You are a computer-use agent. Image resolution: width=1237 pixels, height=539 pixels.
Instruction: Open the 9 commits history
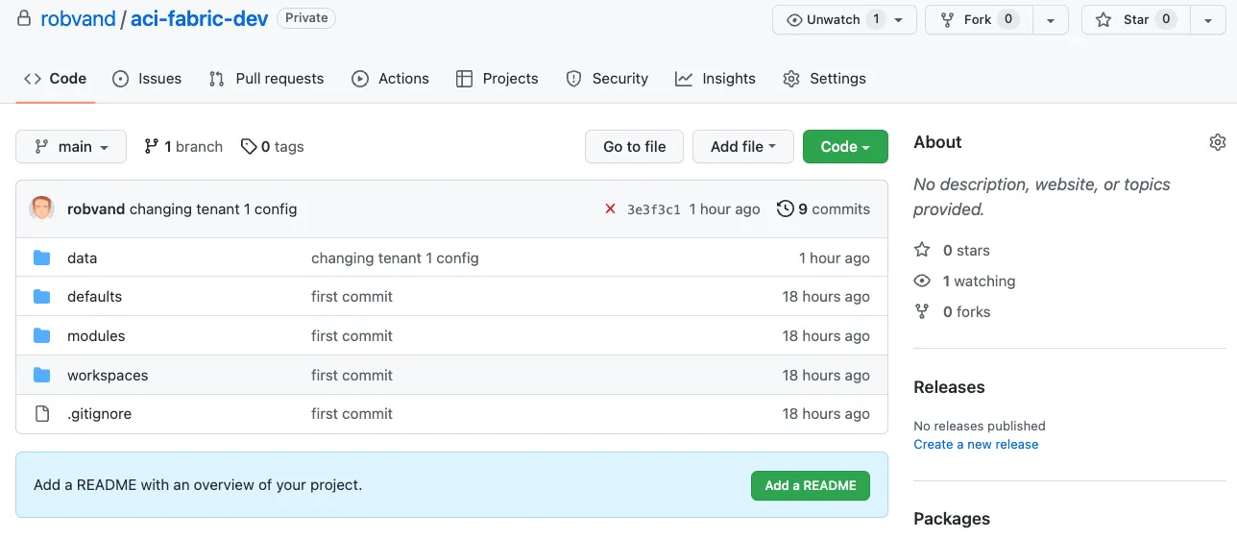[x=823, y=208]
